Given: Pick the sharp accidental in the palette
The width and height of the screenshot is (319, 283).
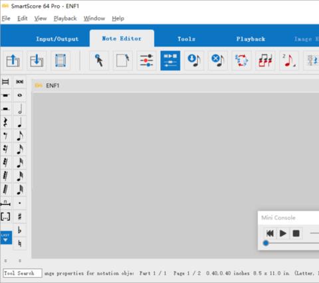Looking at the screenshot, I should coord(20,217).
